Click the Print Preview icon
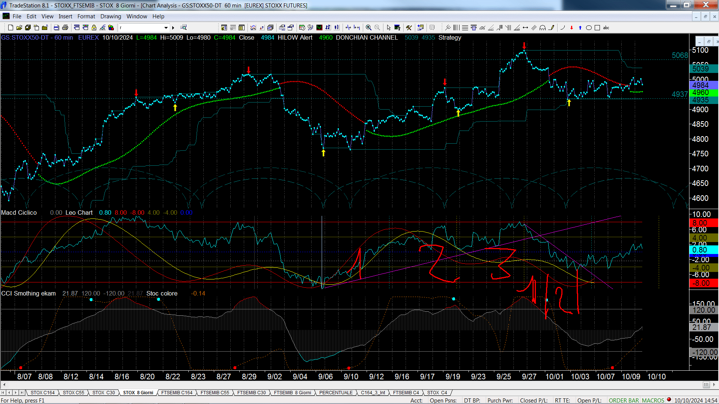The image size is (719, 404). point(56,27)
